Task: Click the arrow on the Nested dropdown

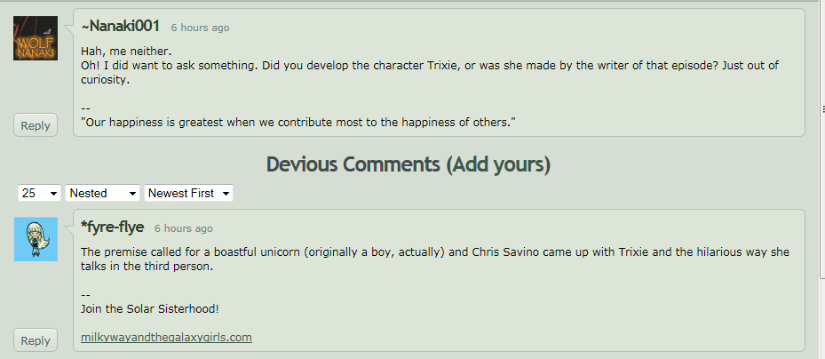Action: (132, 194)
